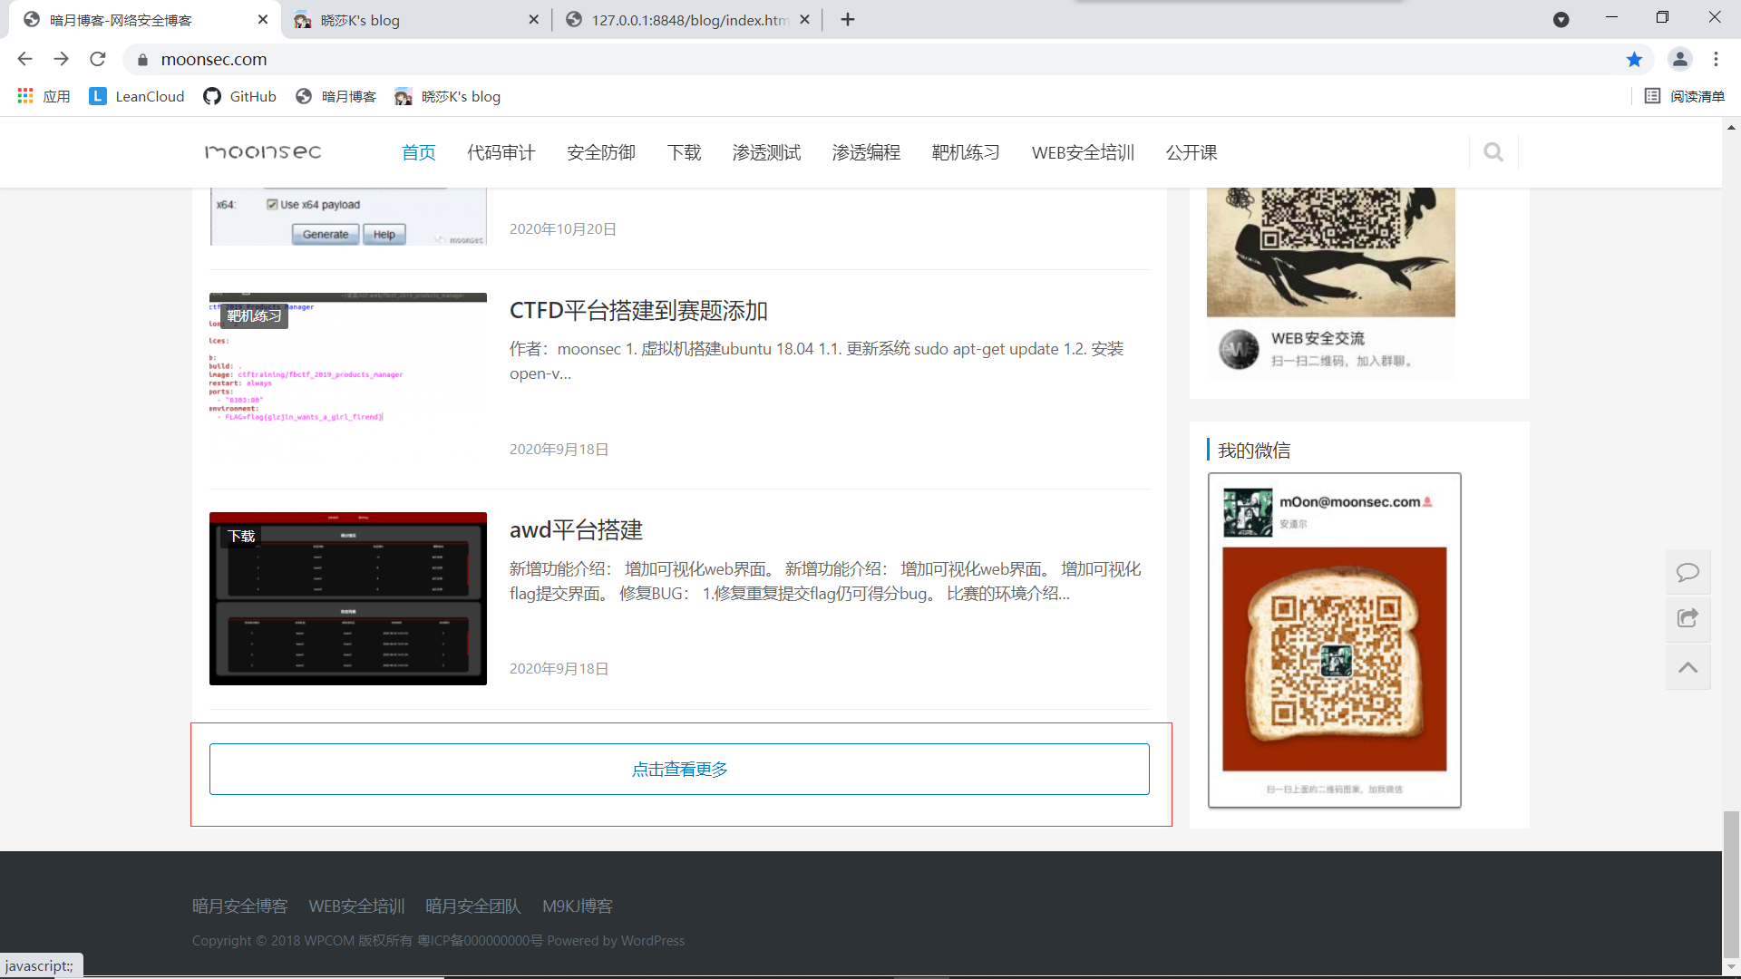The image size is (1741, 979).
Task: Click the 下载 category tag on thumbnail
Action: [x=241, y=536]
